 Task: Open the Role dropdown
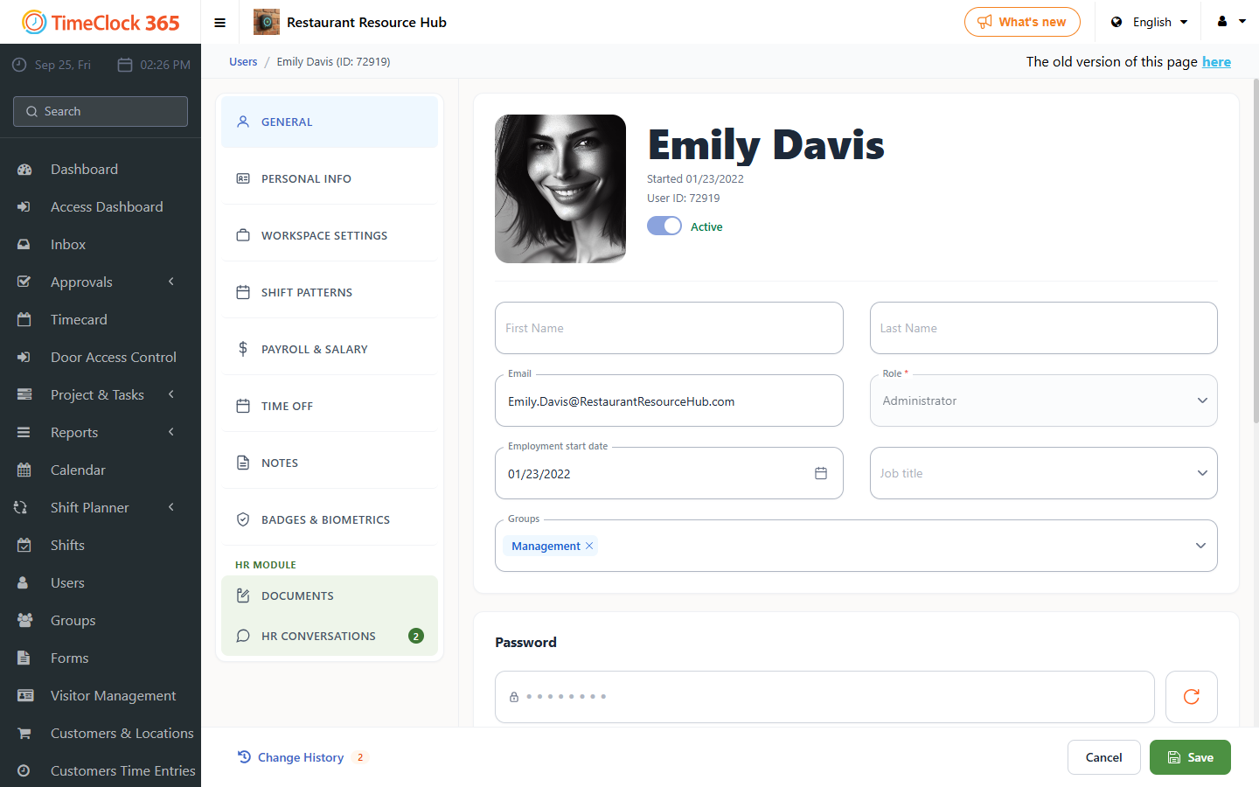tap(1043, 400)
